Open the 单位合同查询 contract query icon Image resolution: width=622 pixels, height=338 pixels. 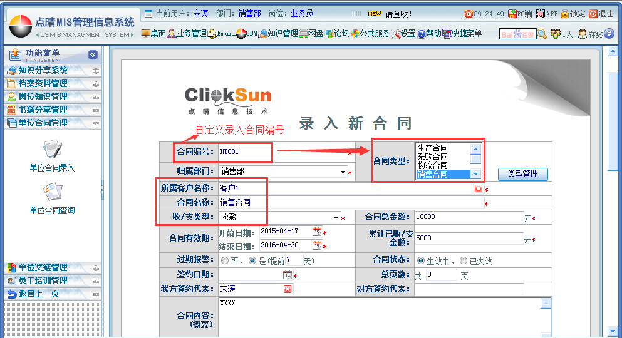[52, 192]
